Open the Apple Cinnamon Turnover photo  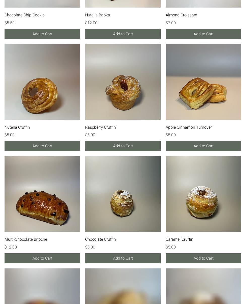203,82
